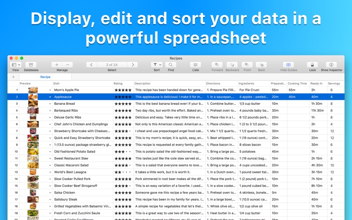Screen dimensions: 352x220
Task: Select Fresh Corn and Zucchini Saute cell
Action: coord(83,213)
